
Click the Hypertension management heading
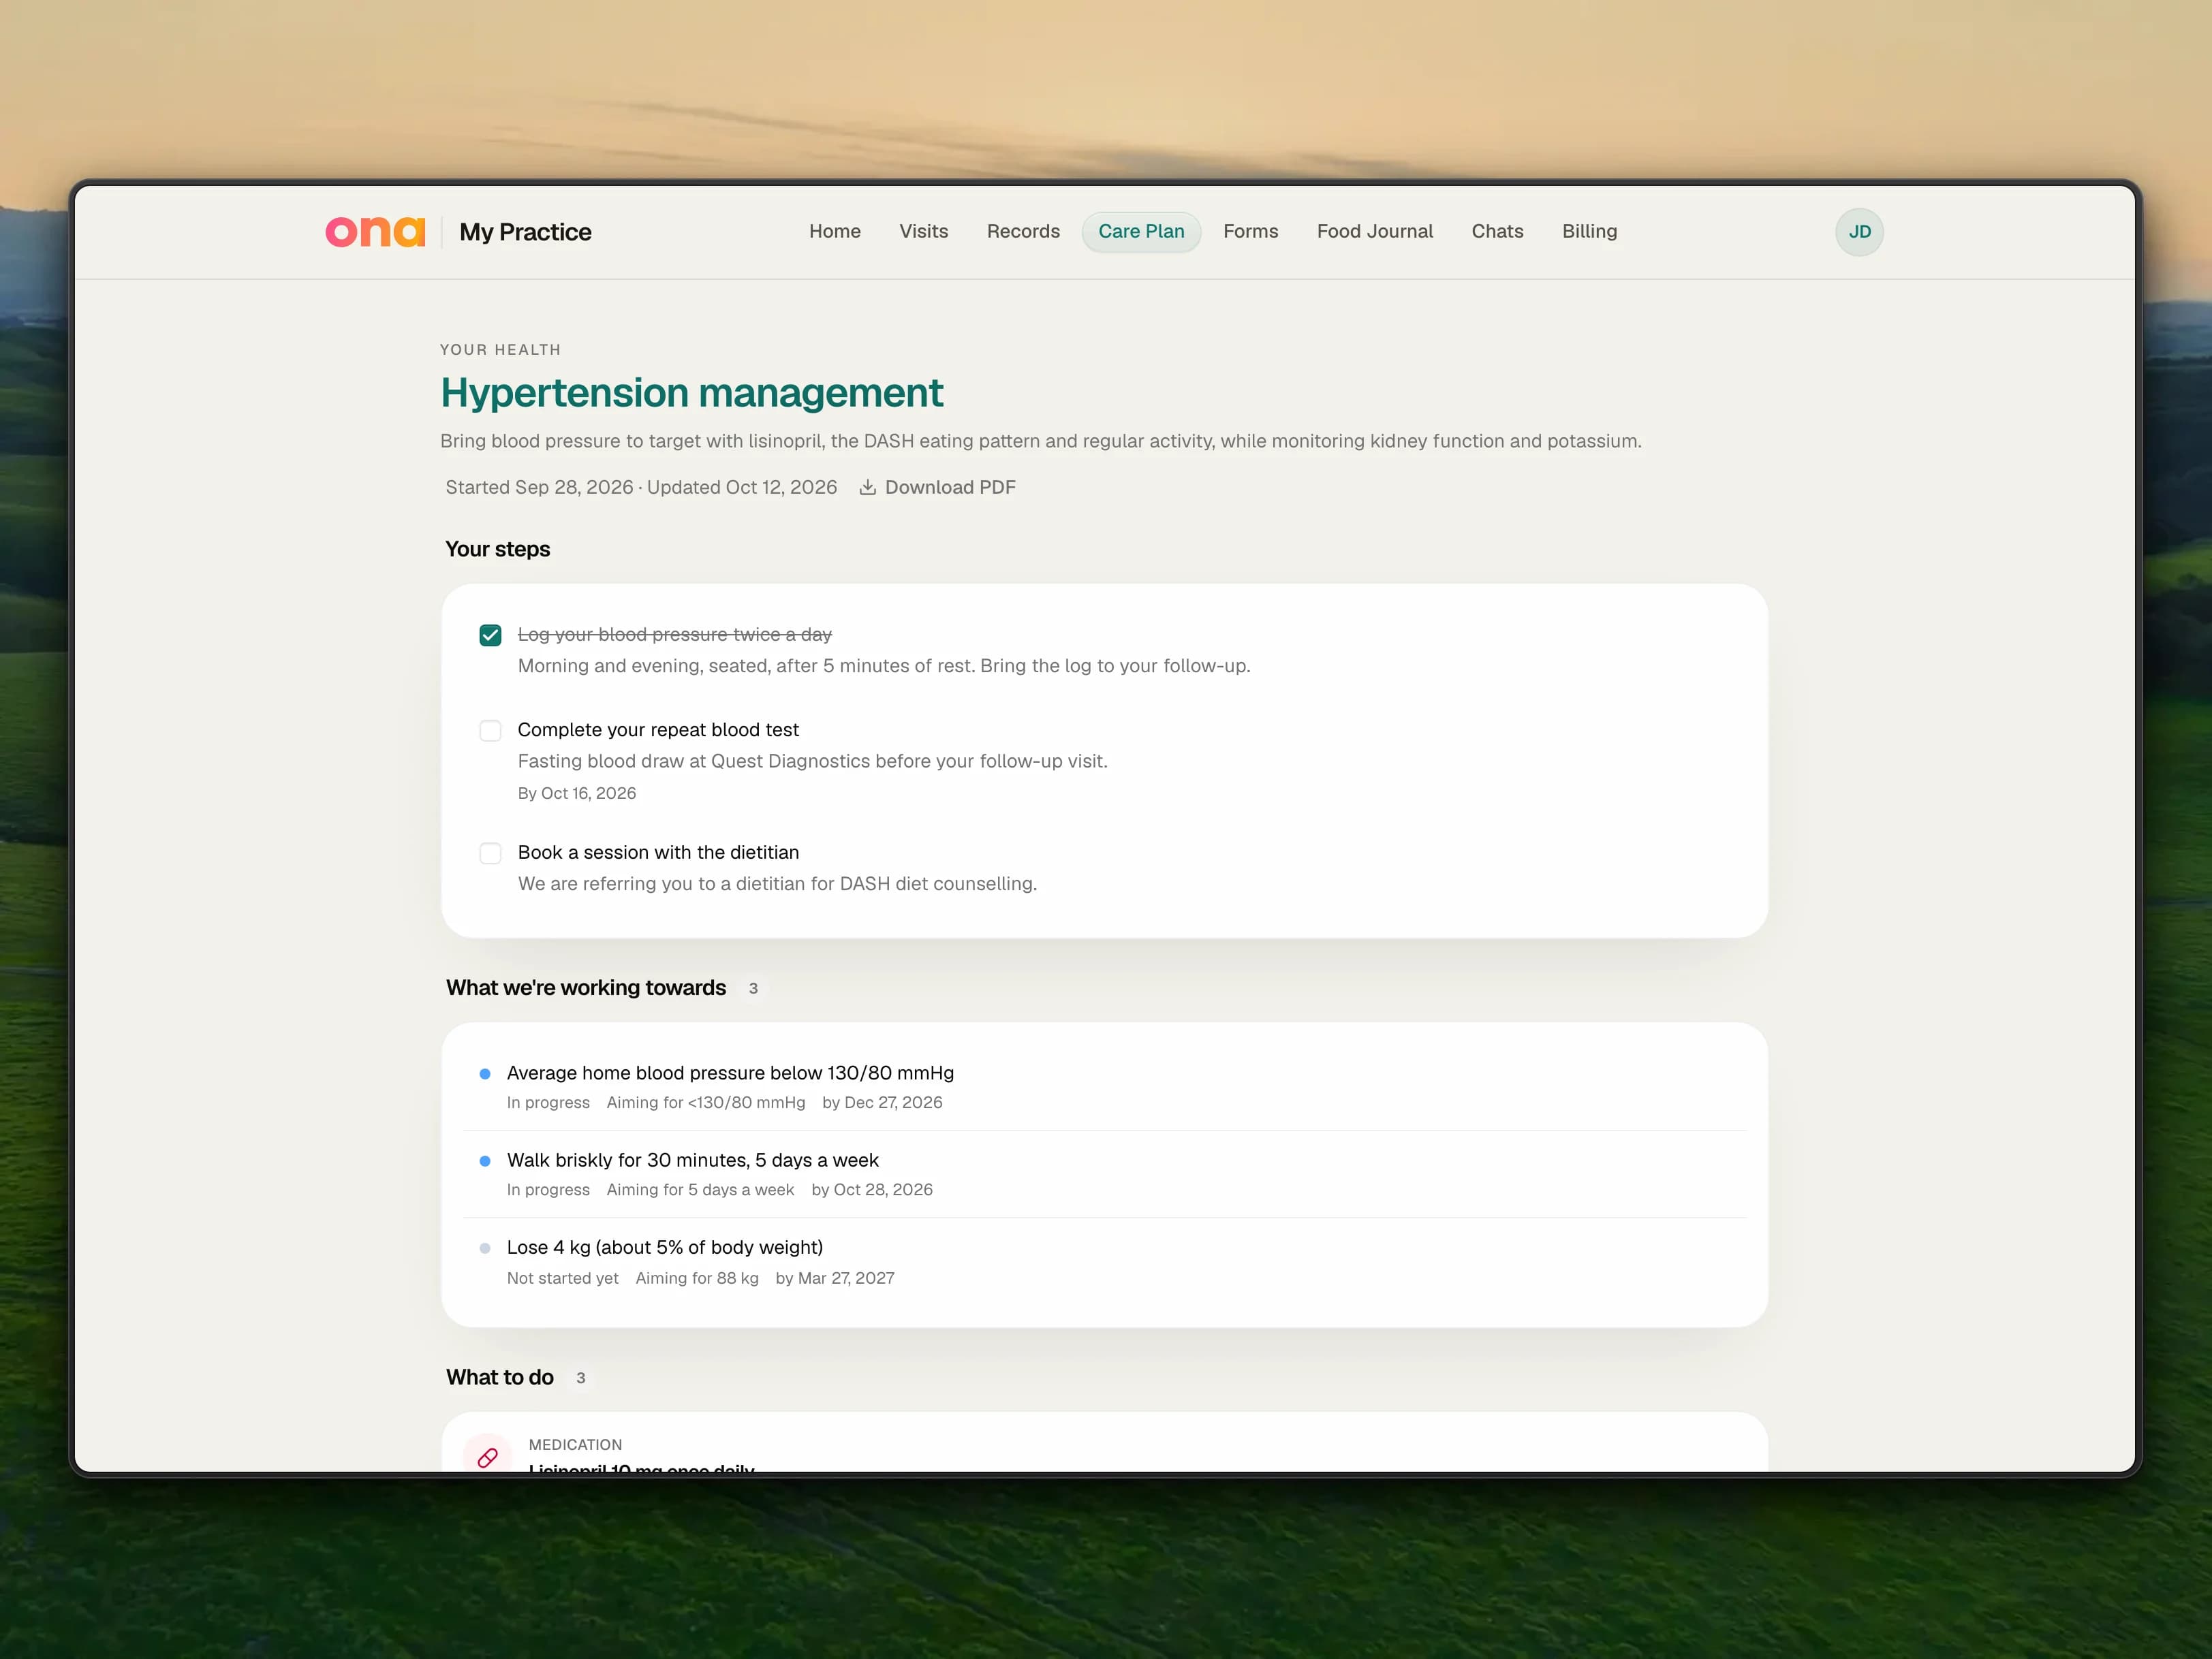pos(692,393)
